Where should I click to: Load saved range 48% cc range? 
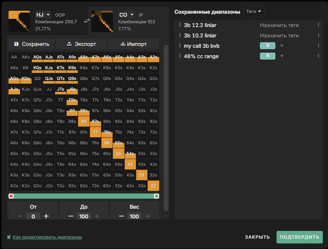[x=201, y=57]
